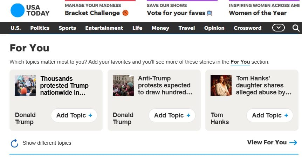Open the Politics section
Screen dimensions: 302x158
[x=40, y=28]
